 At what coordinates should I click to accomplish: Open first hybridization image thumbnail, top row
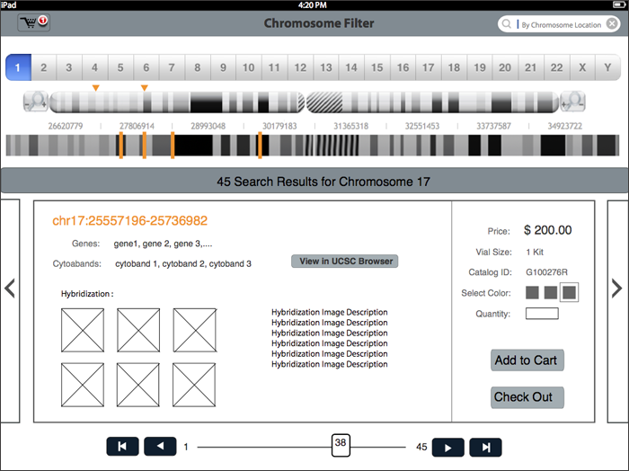(x=83, y=330)
